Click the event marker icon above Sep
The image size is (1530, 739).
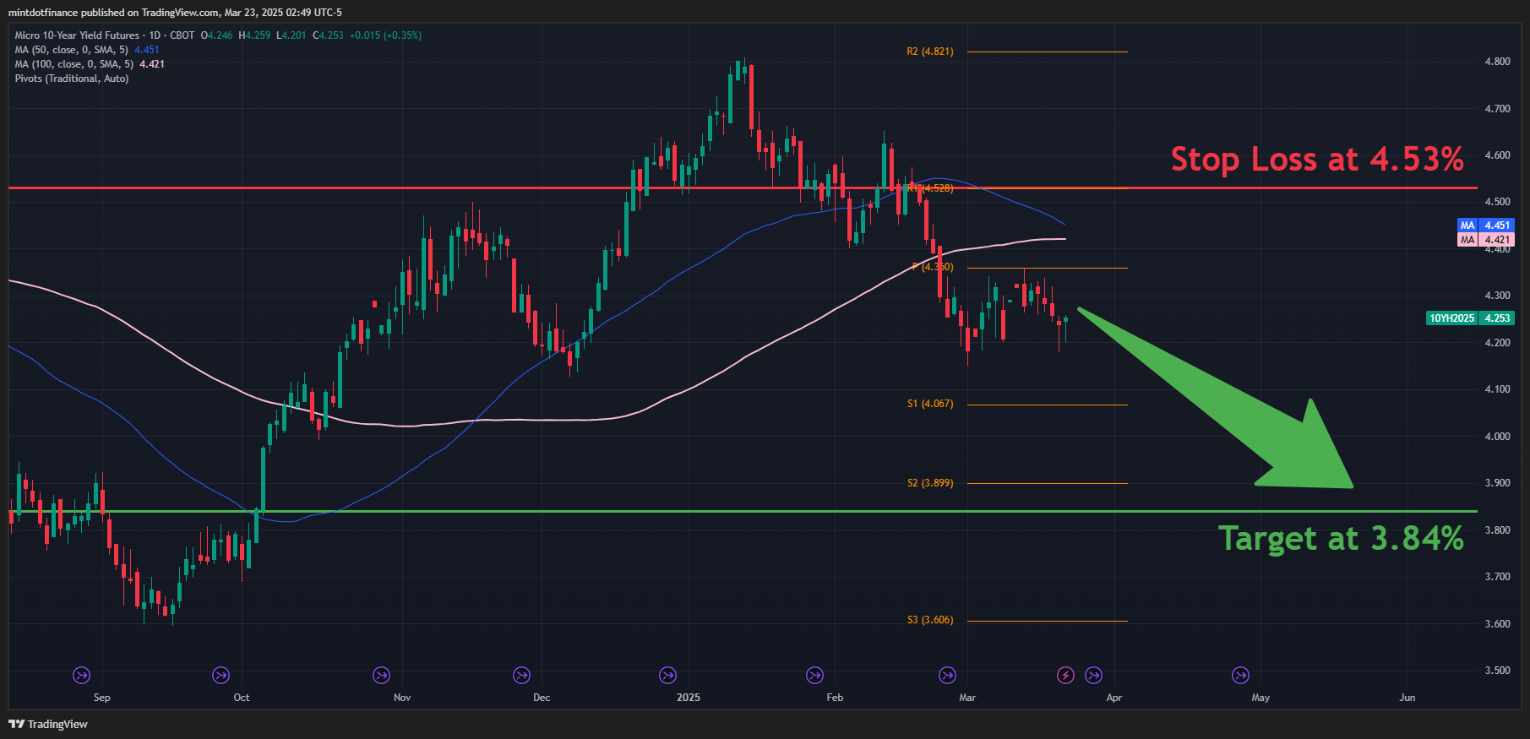pos(82,675)
